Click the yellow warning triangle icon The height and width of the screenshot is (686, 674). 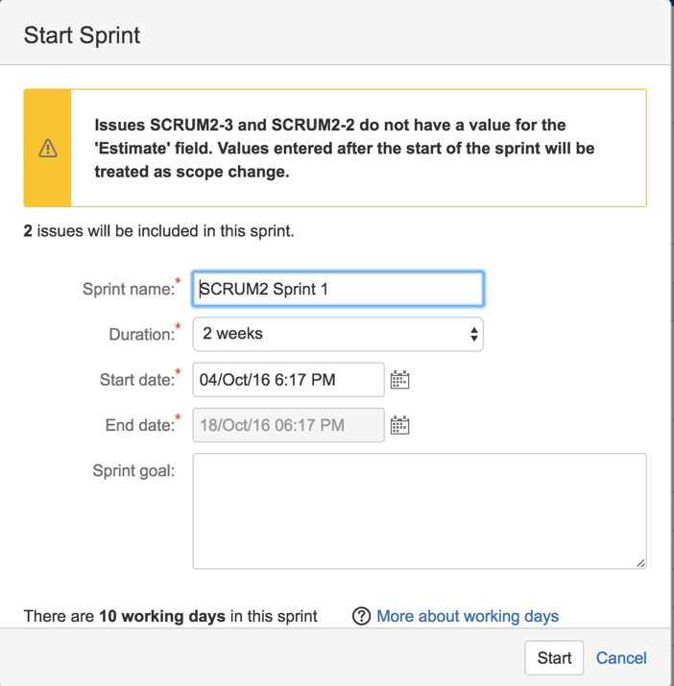click(48, 148)
